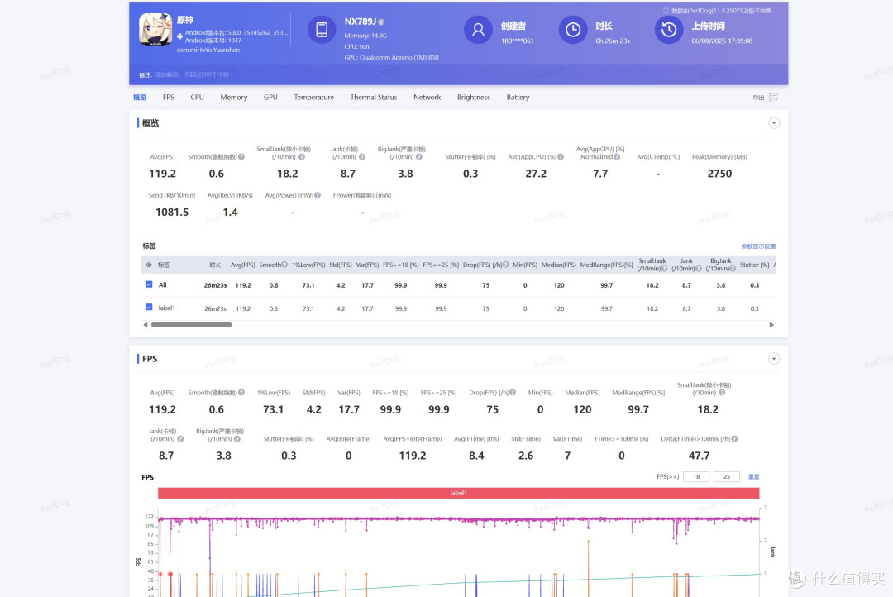The height and width of the screenshot is (597, 893).
Task: Switch to the CPU tab
Action: tap(197, 98)
